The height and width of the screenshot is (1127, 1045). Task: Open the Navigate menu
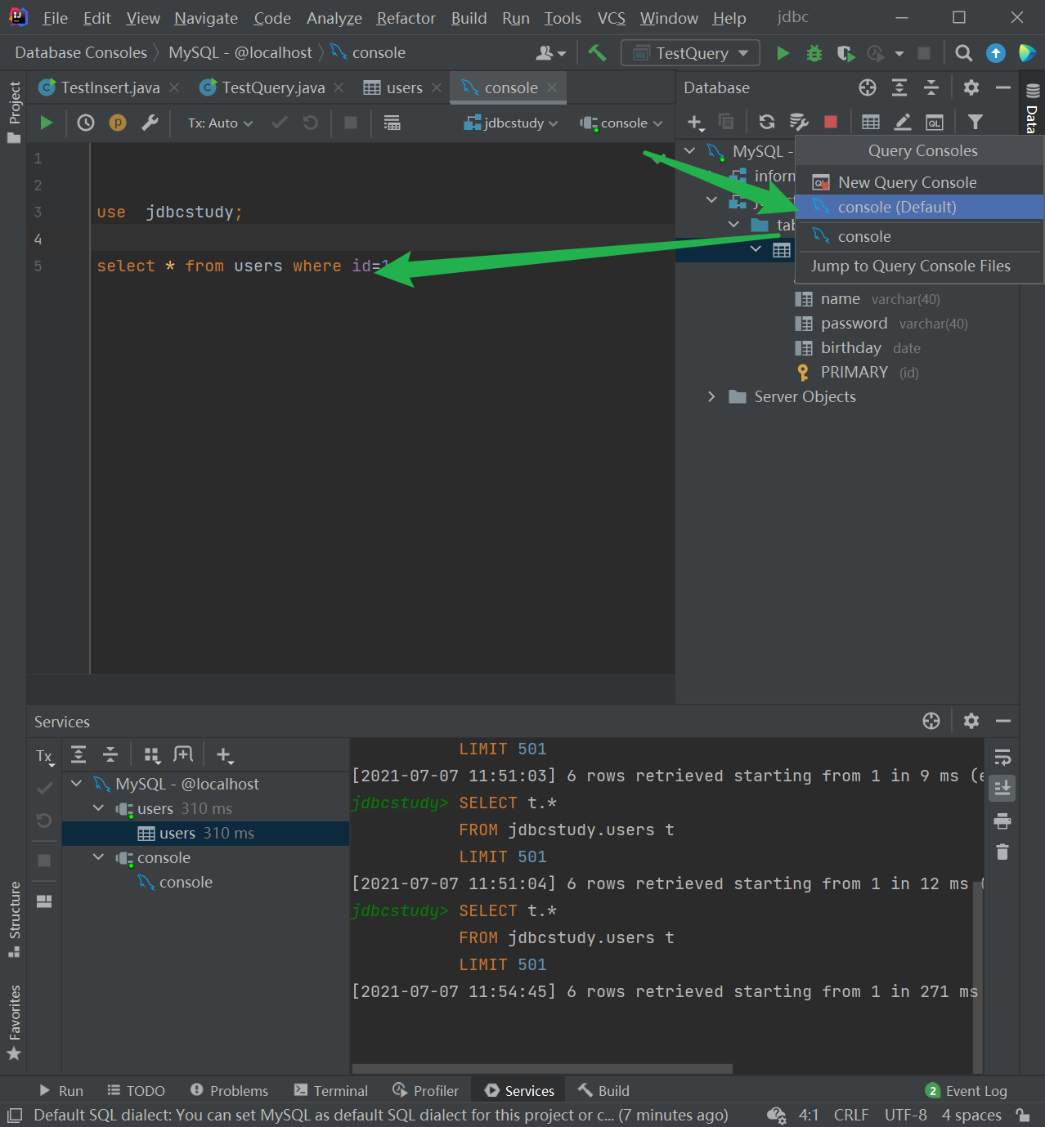[x=206, y=18]
